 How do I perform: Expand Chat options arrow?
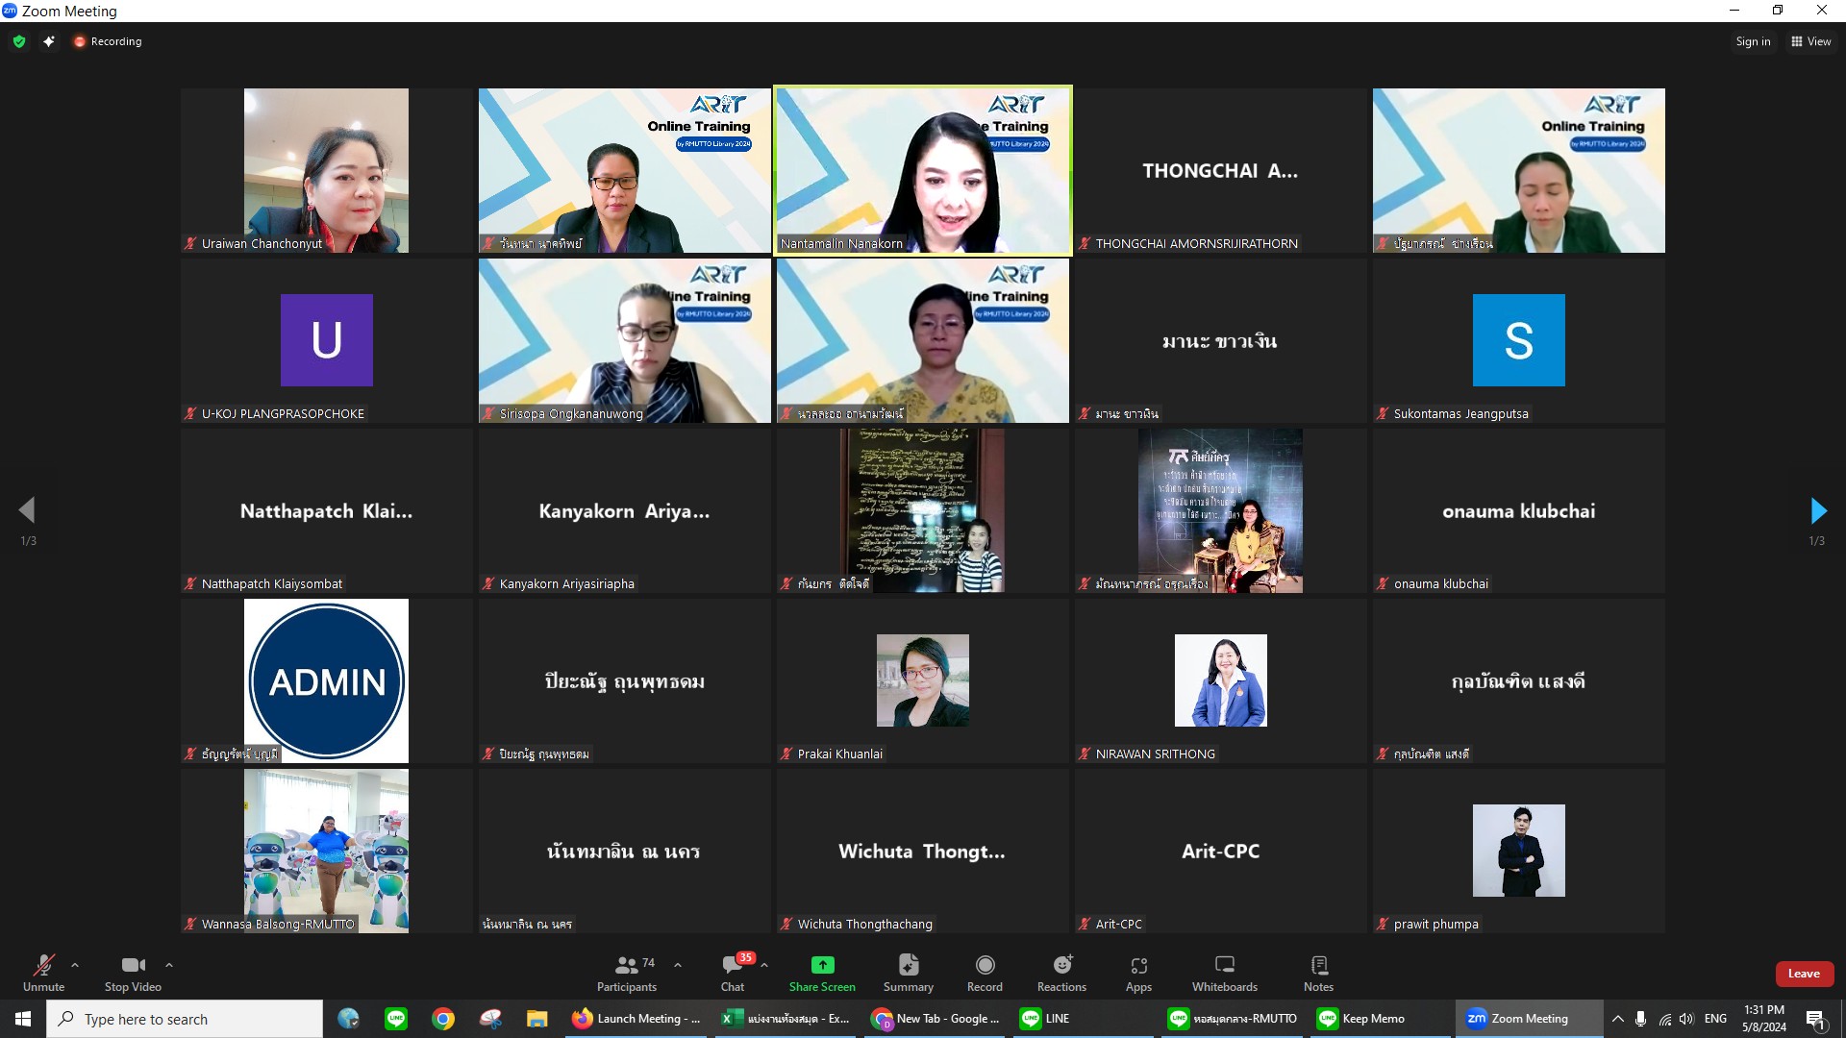(764, 965)
